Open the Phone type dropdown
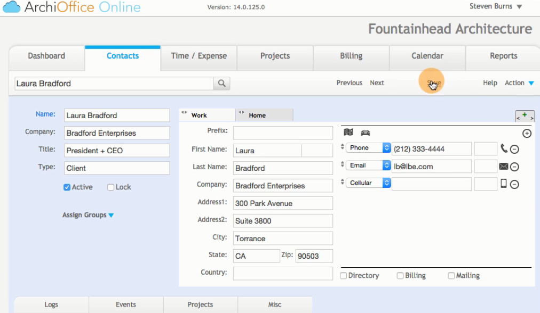Screen dimensions: 540x313 368,148
